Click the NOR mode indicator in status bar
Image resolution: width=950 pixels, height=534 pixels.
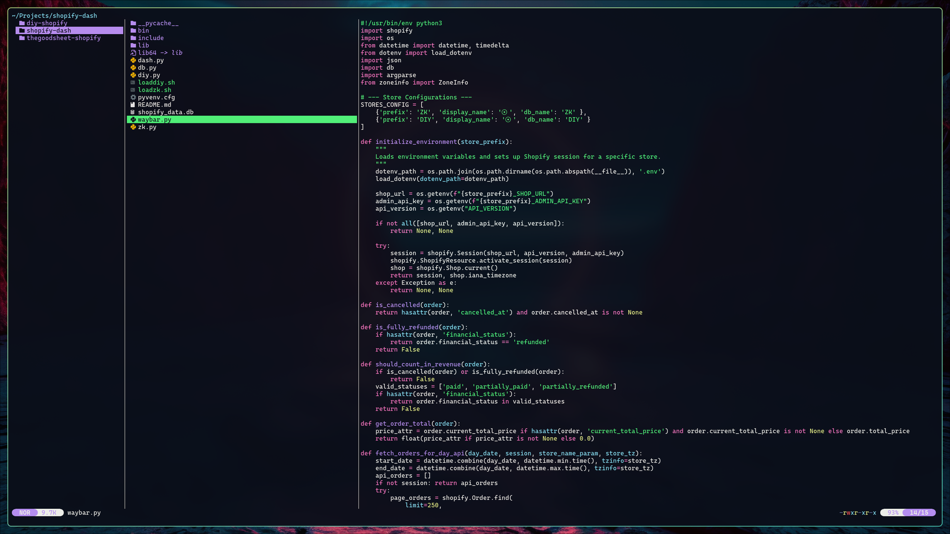pos(25,513)
